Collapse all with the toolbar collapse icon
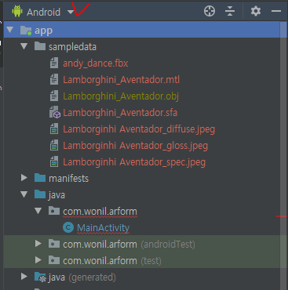Screen dimensions: 288x290 pyautogui.click(x=230, y=11)
